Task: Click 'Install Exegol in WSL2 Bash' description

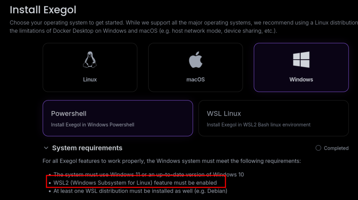Action: pyautogui.click(x=258, y=125)
